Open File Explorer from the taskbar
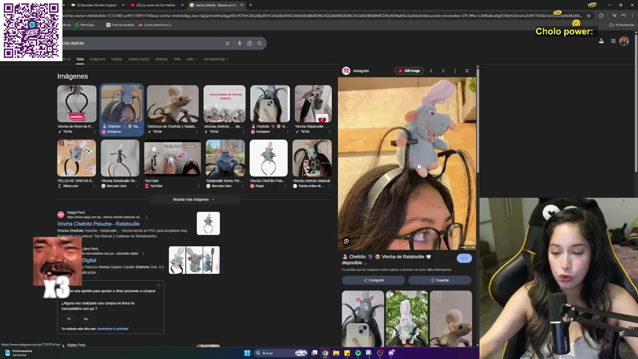 tap(336, 353)
